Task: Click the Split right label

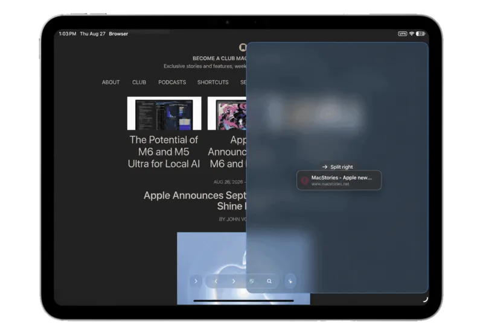Action: pos(342,167)
